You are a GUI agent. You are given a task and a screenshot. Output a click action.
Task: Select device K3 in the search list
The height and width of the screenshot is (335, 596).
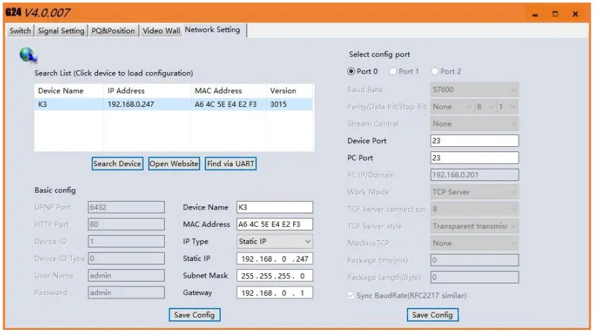tap(43, 104)
